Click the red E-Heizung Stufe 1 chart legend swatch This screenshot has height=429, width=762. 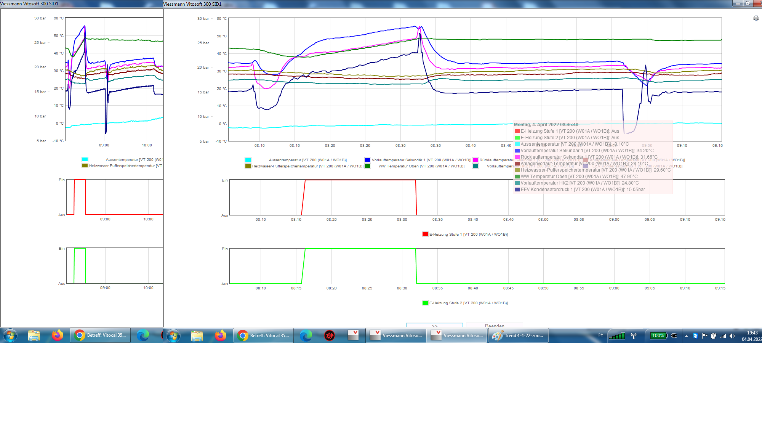coord(425,234)
